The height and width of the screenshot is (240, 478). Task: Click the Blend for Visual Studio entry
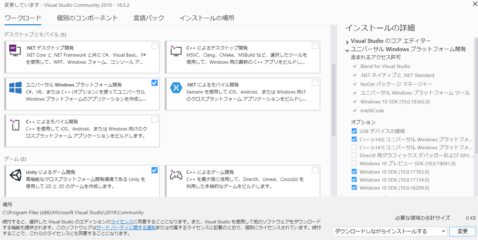(385, 66)
